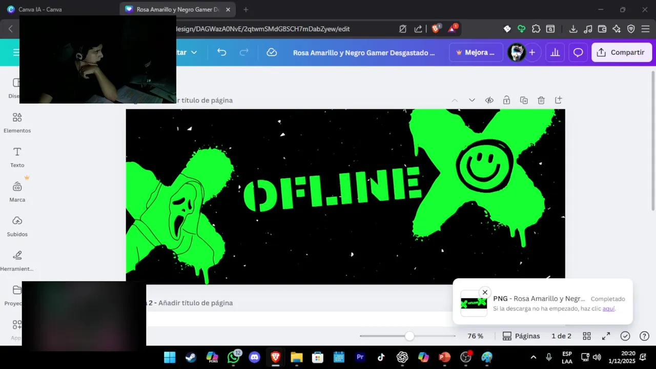Click the Compartir share button

[622, 52]
